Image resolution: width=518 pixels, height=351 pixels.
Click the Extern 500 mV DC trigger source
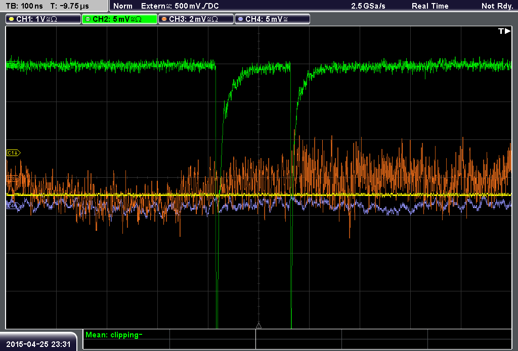[x=180, y=6]
